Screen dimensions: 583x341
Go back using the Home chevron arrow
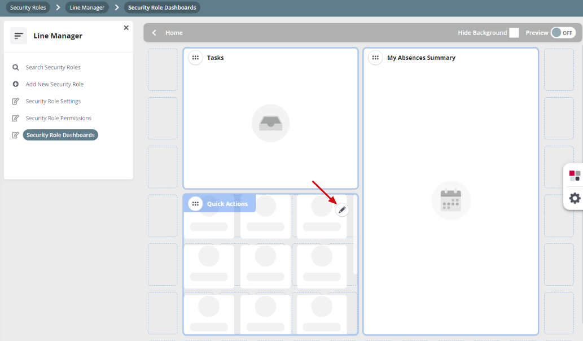(x=155, y=33)
